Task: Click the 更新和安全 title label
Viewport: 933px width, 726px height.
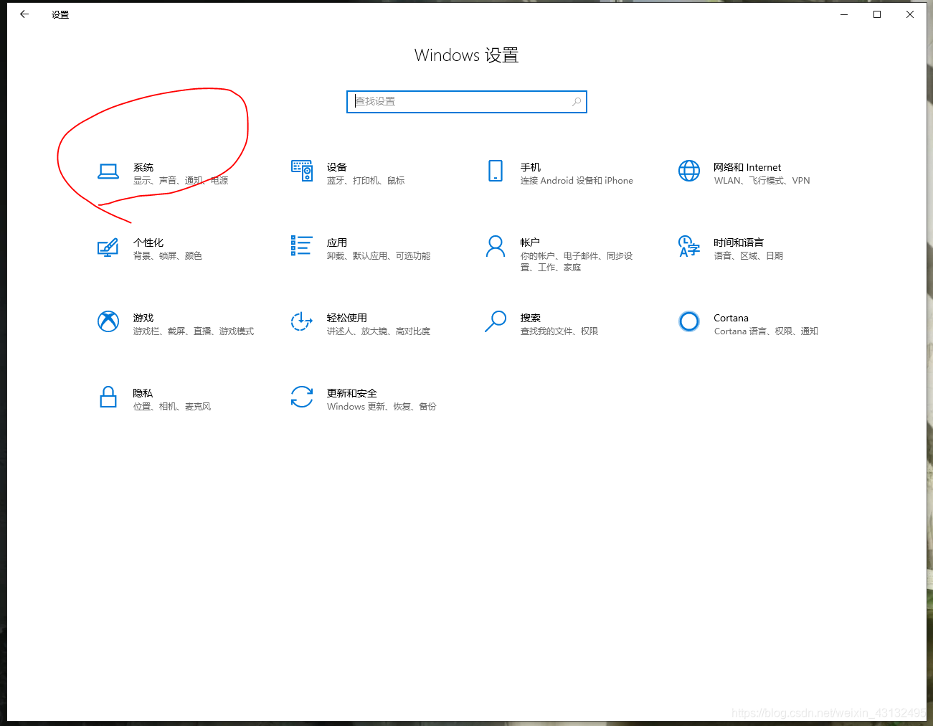Action: (x=352, y=393)
